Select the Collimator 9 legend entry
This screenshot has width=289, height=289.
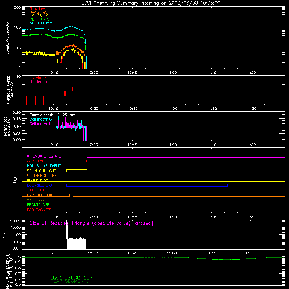click(40, 124)
